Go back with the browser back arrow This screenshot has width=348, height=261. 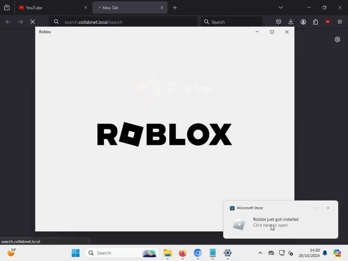click(x=8, y=22)
